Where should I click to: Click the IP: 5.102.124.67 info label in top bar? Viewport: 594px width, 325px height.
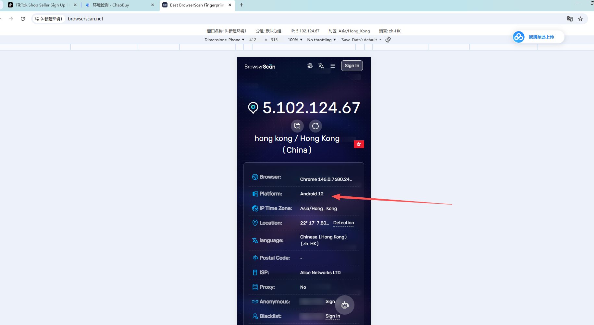pyautogui.click(x=305, y=31)
